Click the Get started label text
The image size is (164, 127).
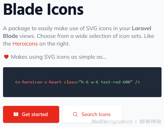tap(35, 114)
